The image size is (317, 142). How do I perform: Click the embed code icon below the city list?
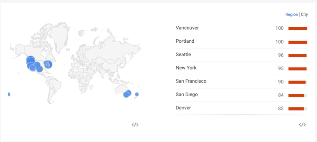(x=302, y=125)
